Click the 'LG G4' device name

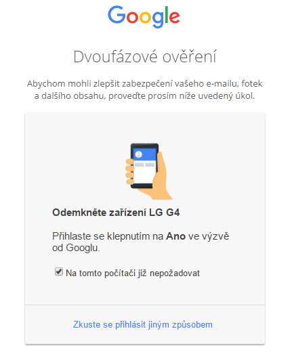click(165, 213)
